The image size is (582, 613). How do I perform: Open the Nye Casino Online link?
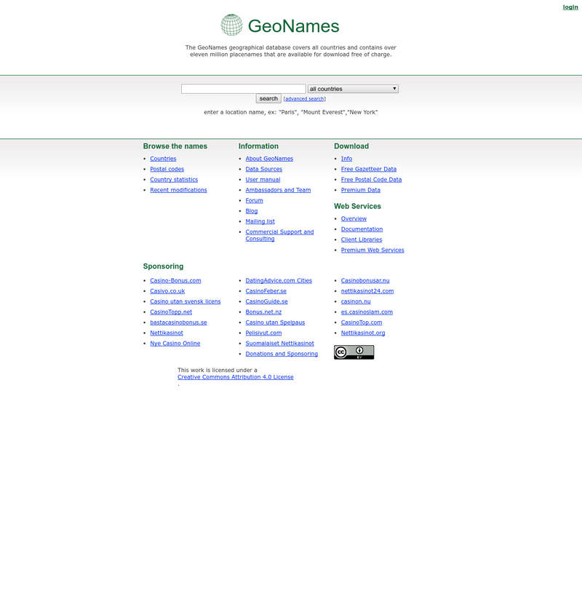point(175,343)
